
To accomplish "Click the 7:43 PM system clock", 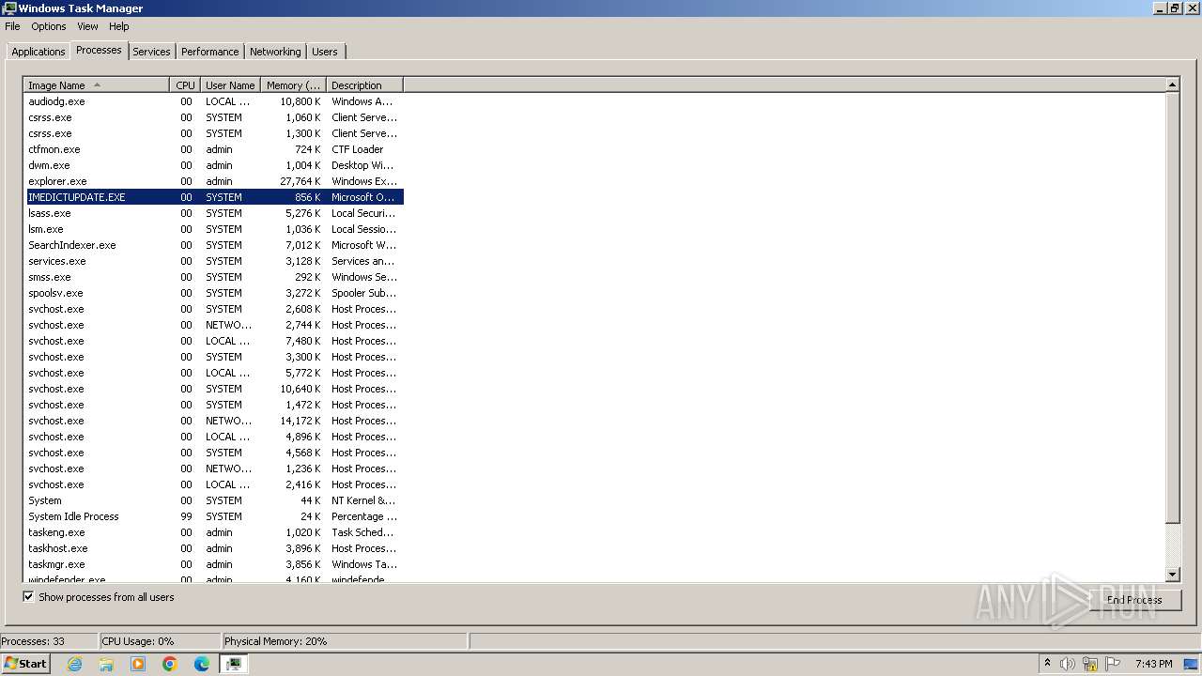I will coord(1153,664).
